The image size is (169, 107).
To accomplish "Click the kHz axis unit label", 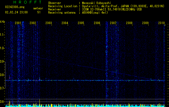I will pyautogui.click(x=2, y=22).
